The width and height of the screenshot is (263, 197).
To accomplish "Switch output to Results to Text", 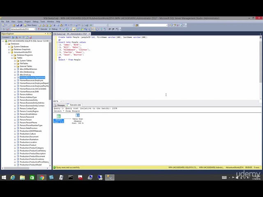I will click(90, 29).
